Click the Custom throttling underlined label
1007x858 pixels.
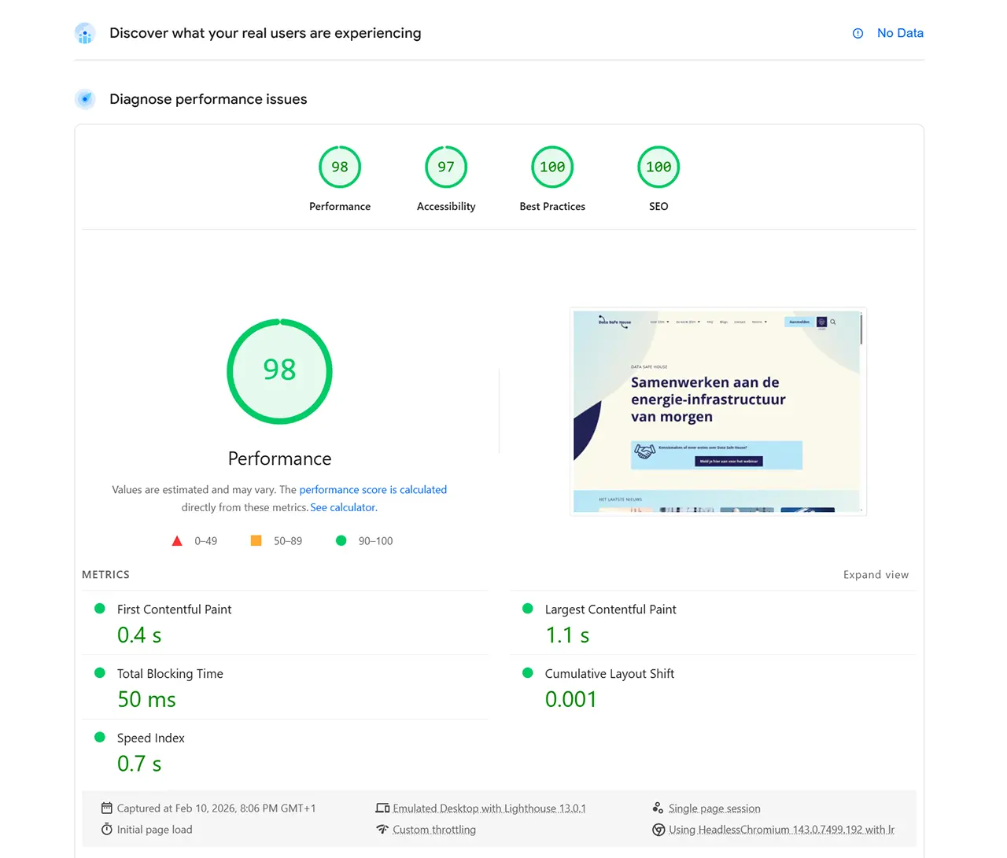[434, 829]
